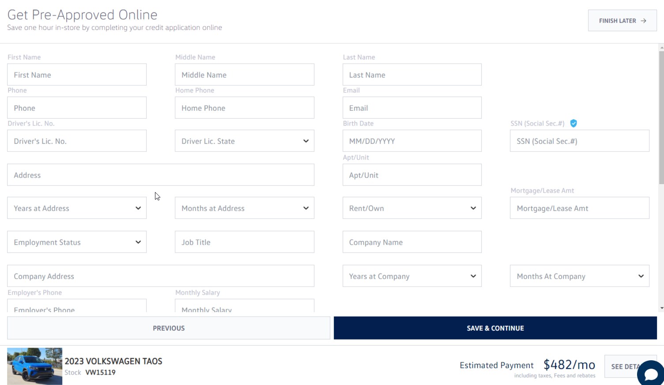Click the form's vertical scrollbar
The width and height of the screenshot is (664, 385).
661,117
